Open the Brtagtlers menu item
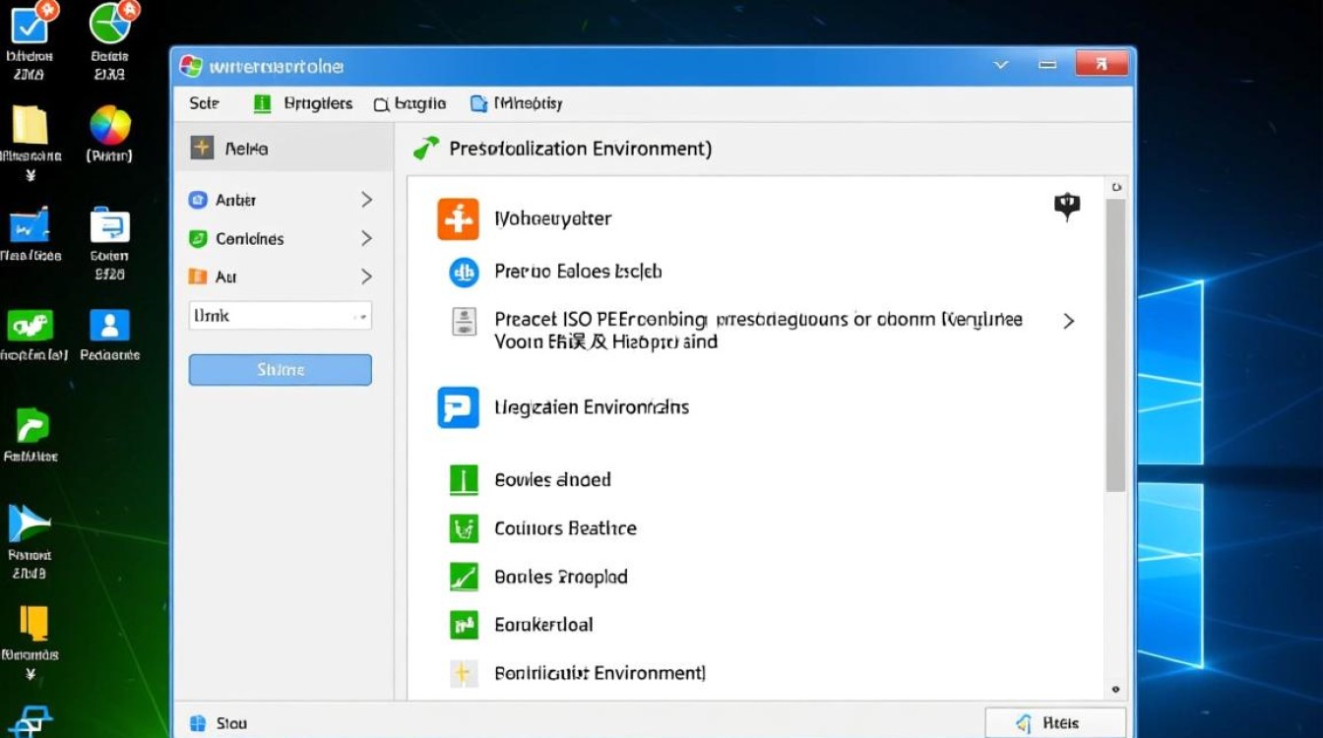This screenshot has height=738, width=1323. coord(303,103)
